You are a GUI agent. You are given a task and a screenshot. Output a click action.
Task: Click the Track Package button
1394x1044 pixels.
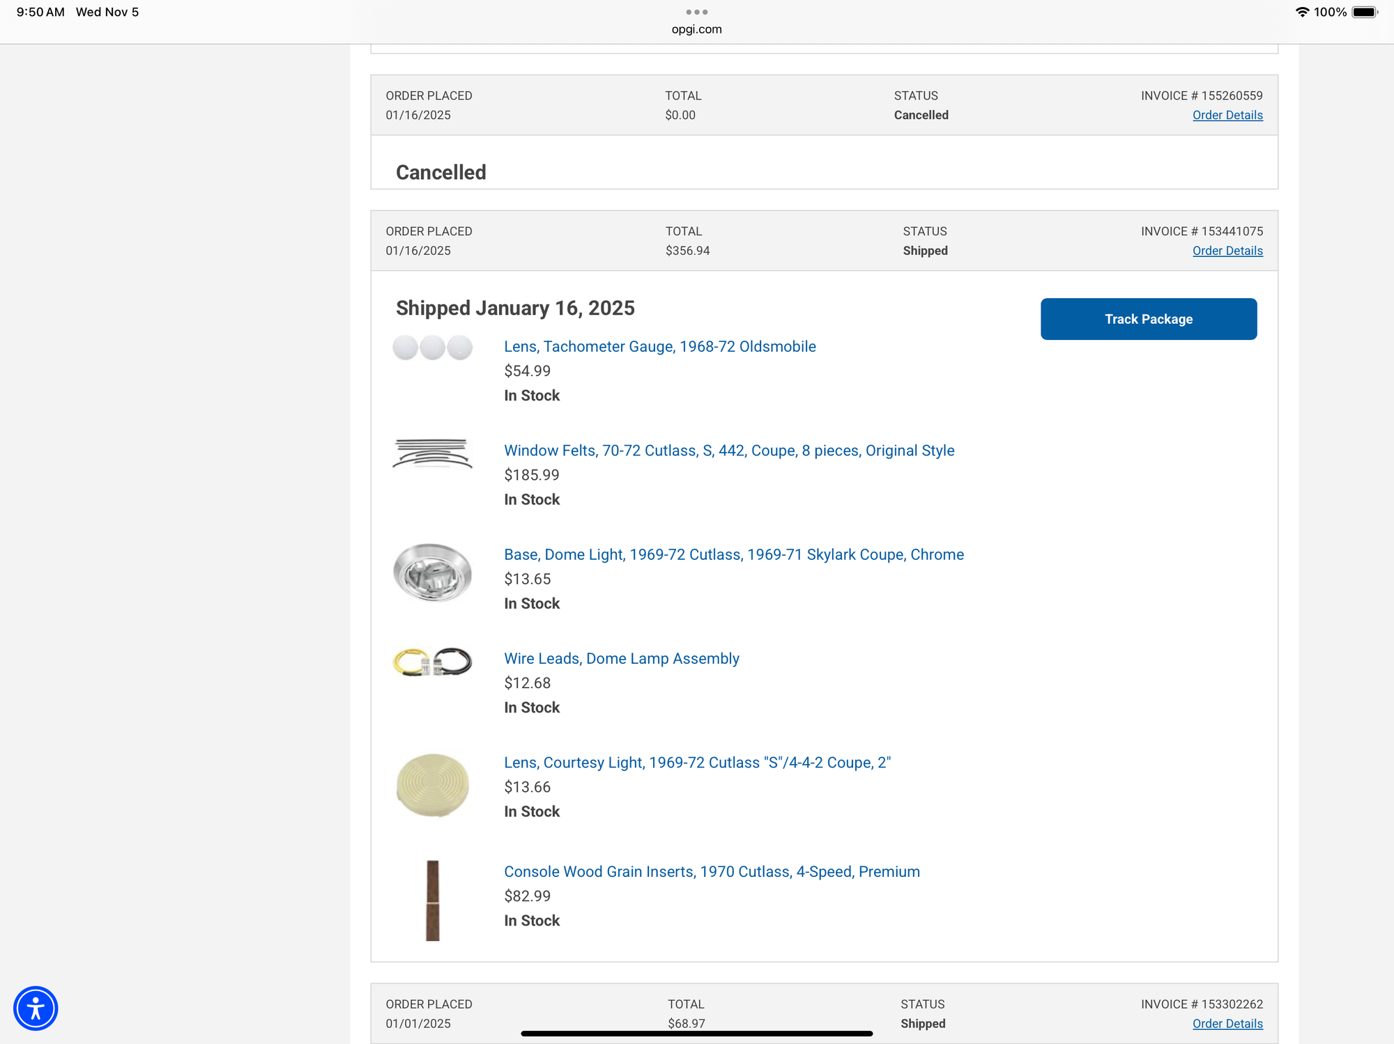pos(1148,319)
